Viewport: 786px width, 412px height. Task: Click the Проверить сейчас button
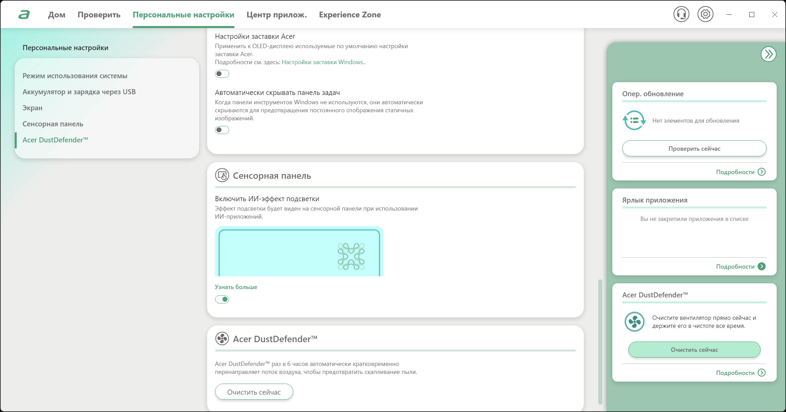pyautogui.click(x=694, y=148)
